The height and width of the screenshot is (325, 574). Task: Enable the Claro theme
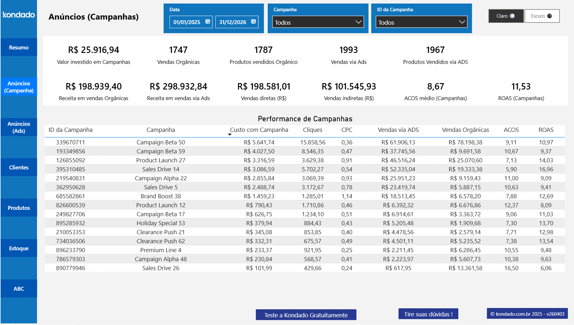point(506,16)
